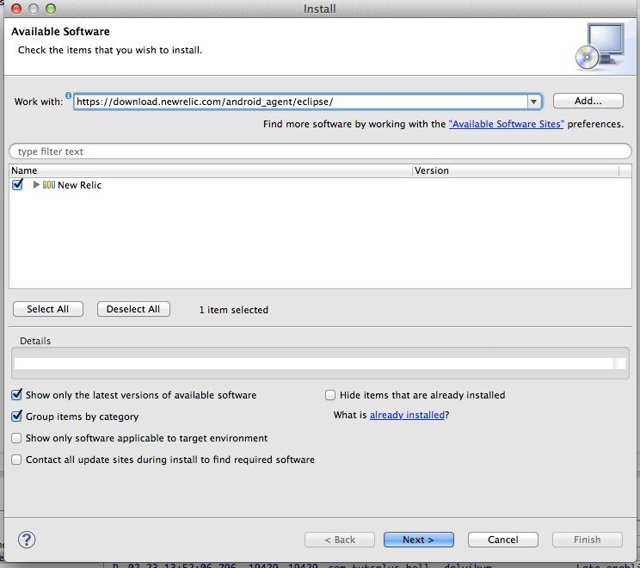640x568 pixels.
Task: Click Select All button
Action: (48, 309)
